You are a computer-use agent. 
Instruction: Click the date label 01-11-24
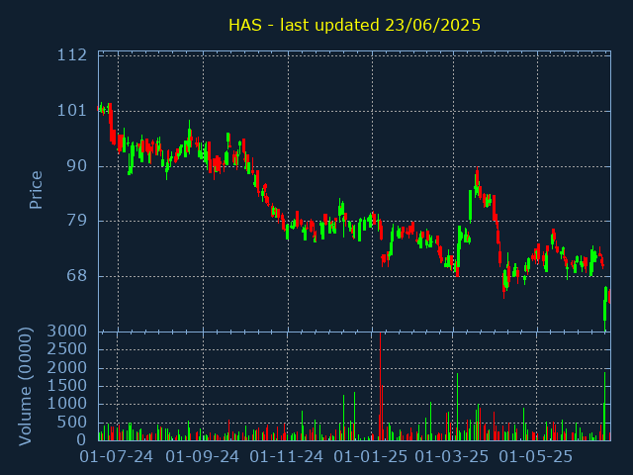[286, 457]
